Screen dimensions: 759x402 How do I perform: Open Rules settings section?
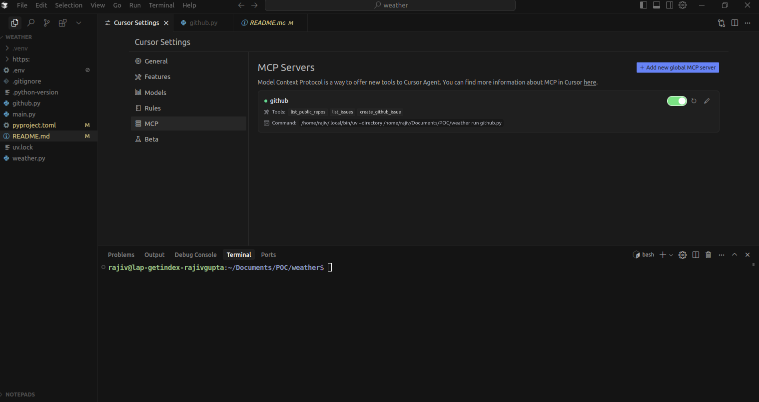pyautogui.click(x=188, y=108)
